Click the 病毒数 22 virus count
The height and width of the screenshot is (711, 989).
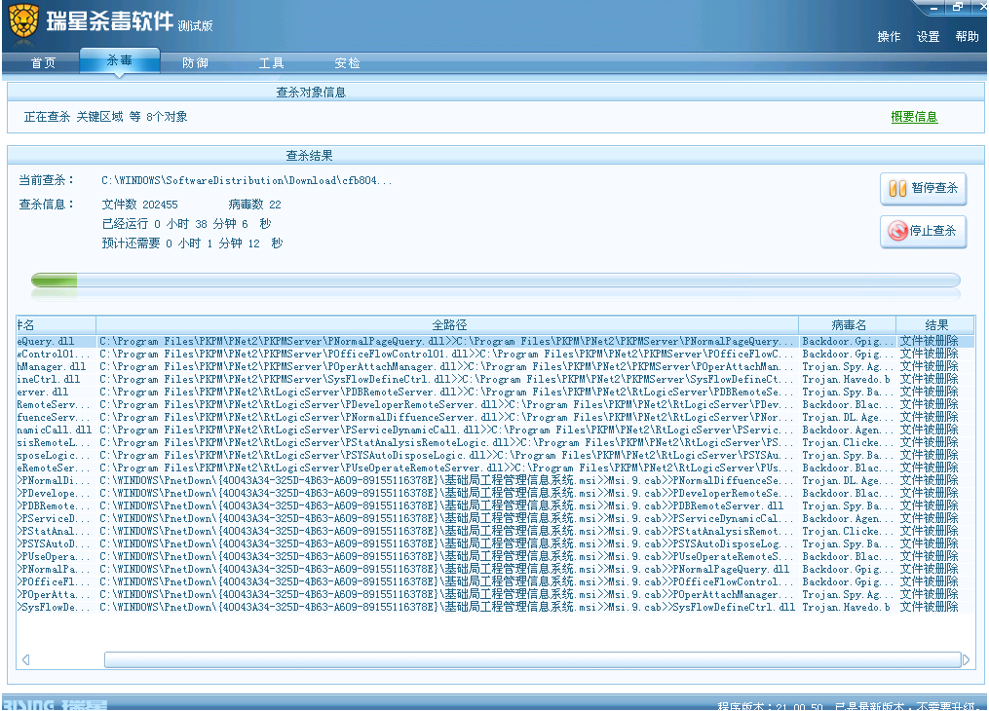coord(254,205)
